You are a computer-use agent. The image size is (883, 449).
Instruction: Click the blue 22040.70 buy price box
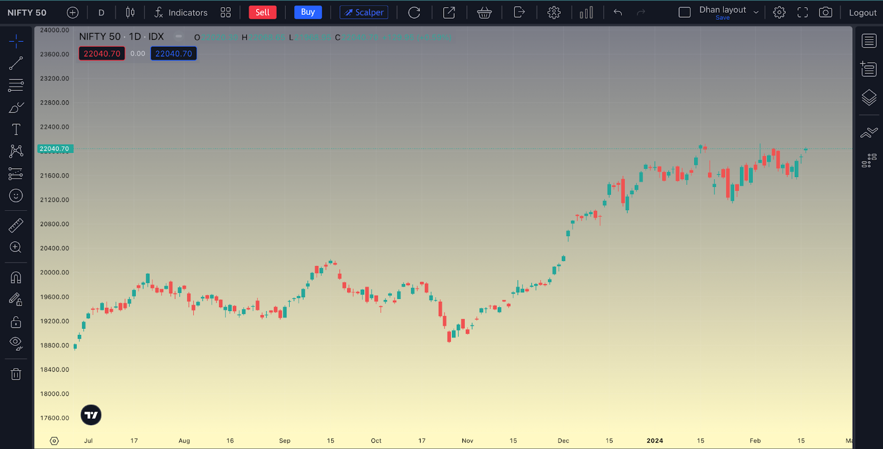coord(174,54)
